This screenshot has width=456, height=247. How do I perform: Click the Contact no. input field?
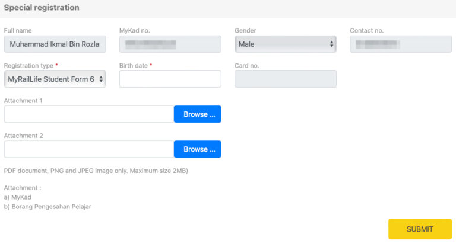(400, 44)
